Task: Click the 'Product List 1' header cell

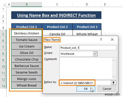Action: [x=27, y=27]
